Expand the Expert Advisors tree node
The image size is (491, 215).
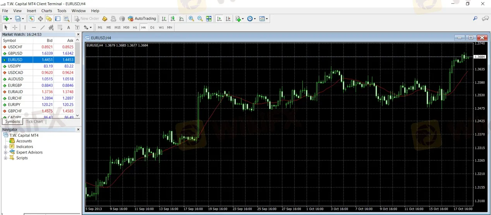click(x=6, y=152)
